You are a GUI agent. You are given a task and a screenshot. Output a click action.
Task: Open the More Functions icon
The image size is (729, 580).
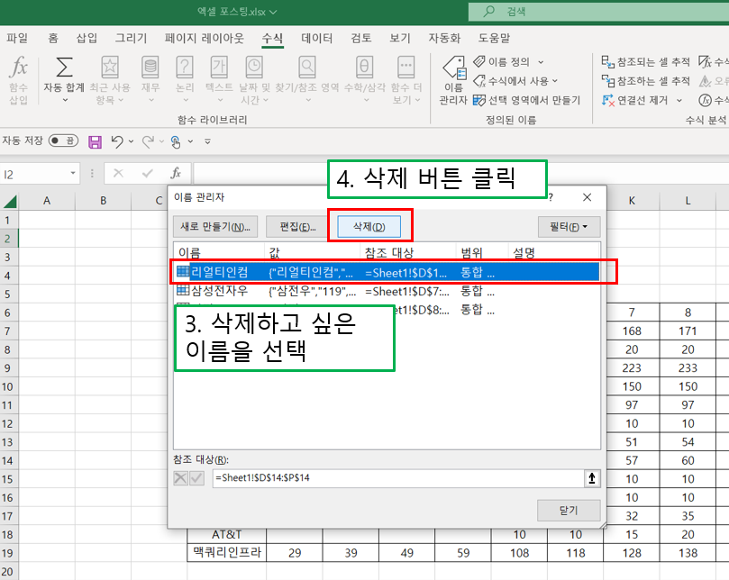click(x=406, y=67)
